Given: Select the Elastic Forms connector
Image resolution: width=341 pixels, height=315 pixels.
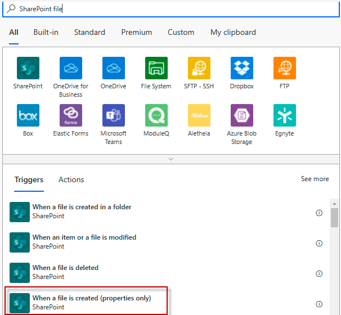Looking at the screenshot, I should tap(71, 115).
